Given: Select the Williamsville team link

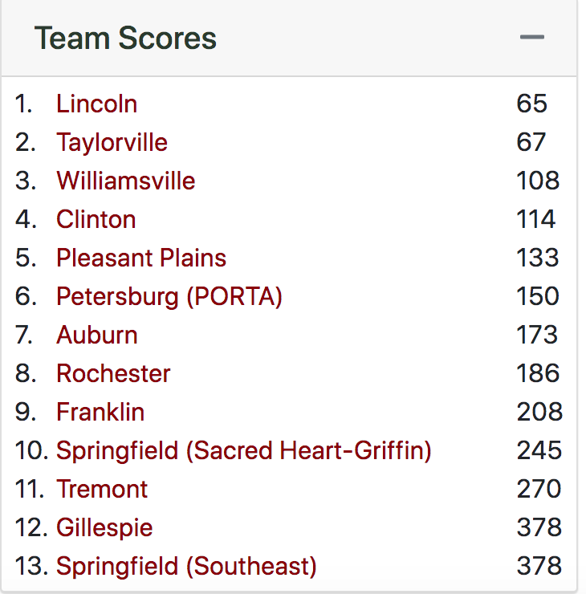Looking at the screenshot, I should [126, 181].
